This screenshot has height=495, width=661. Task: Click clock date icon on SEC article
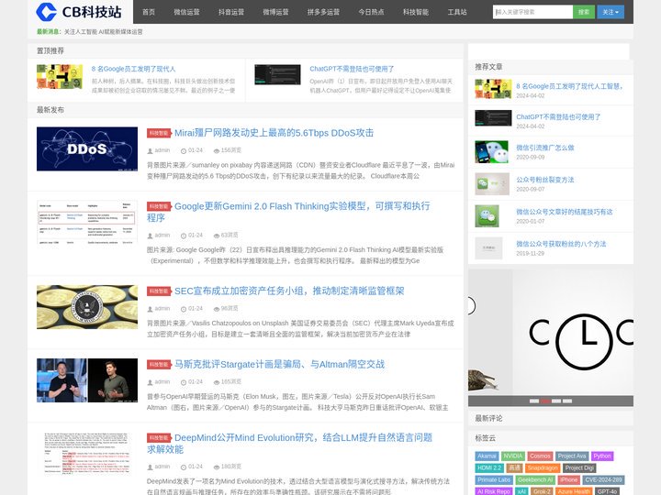184,309
